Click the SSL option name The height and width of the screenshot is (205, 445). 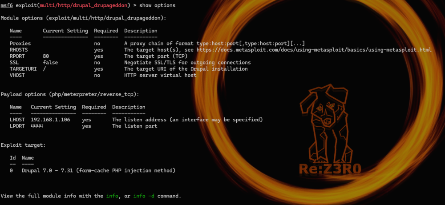pyautogui.click(x=14, y=62)
